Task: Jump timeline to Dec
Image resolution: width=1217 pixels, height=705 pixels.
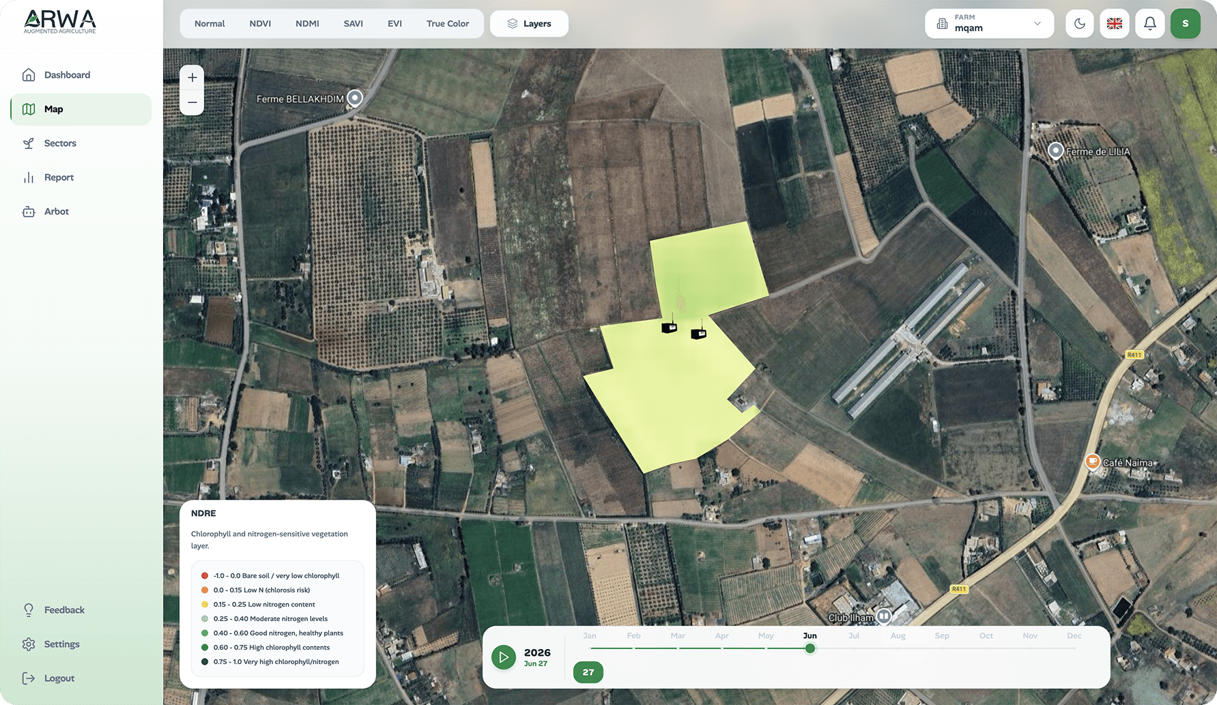Action: [1074, 636]
